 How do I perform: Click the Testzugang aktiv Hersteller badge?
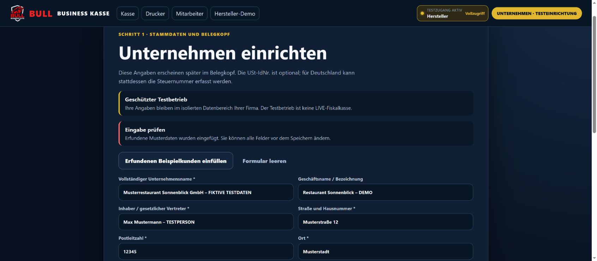(x=452, y=13)
